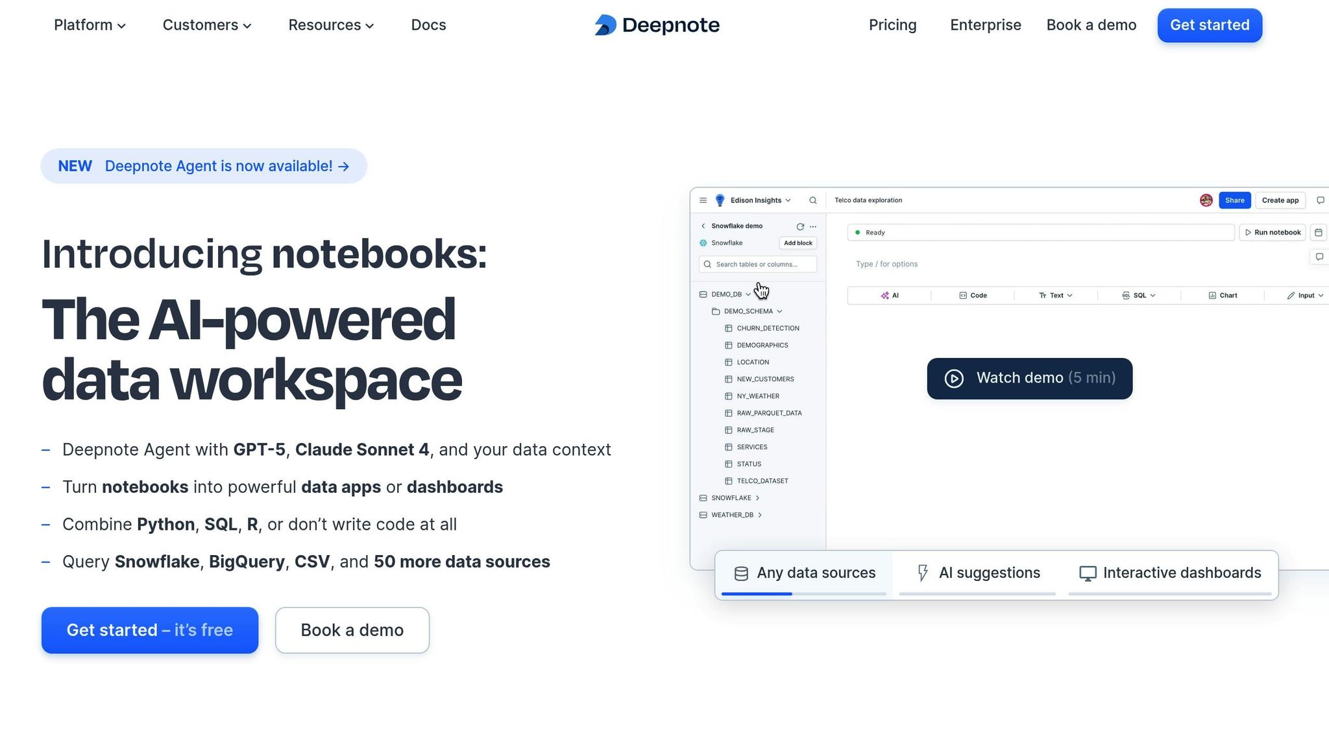Click the Edison Insights lightbulb icon
This screenshot has height=747, width=1329.
(x=720, y=200)
